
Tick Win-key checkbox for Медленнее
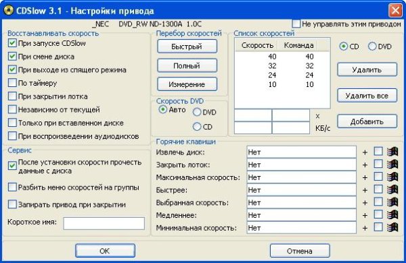[x=378, y=214]
